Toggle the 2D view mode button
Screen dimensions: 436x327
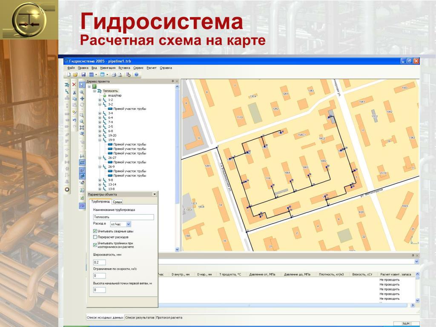[x=82, y=206]
